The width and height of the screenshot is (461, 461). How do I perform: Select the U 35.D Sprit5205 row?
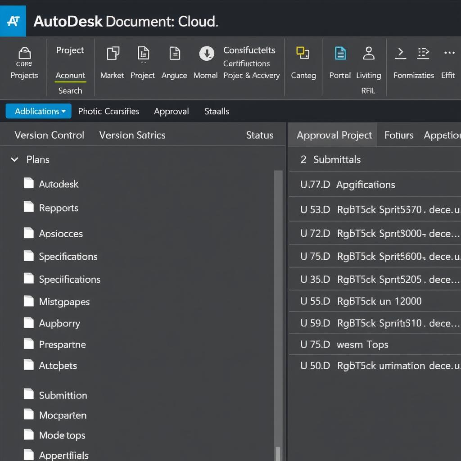[x=375, y=279]
